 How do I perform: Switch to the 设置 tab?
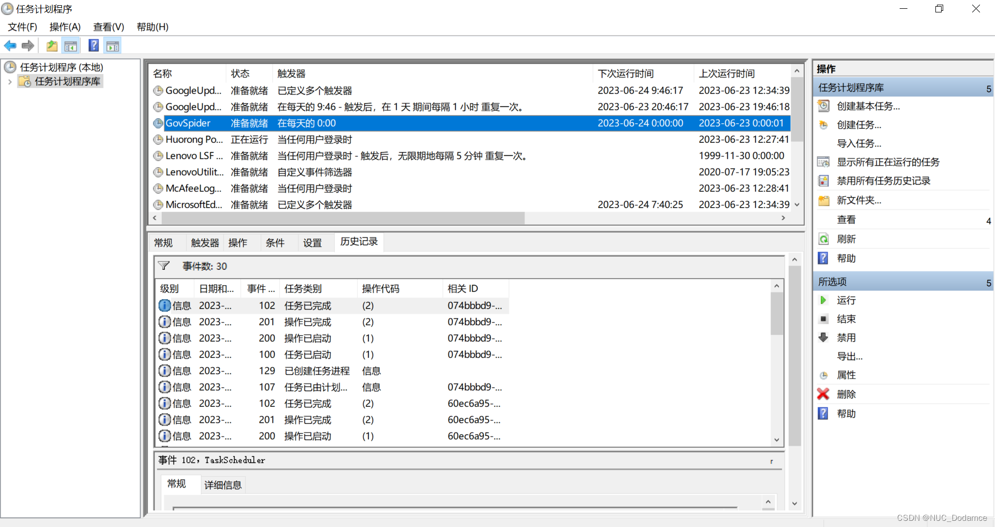312,243
